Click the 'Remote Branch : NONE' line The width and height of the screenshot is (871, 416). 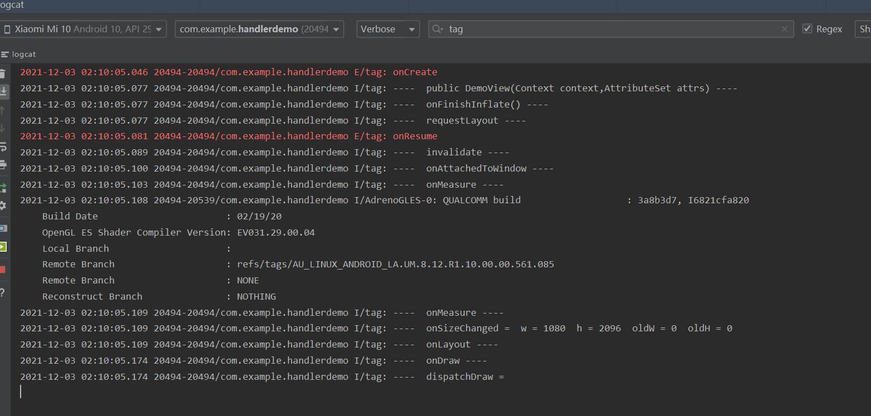click(x=151, y=280)
